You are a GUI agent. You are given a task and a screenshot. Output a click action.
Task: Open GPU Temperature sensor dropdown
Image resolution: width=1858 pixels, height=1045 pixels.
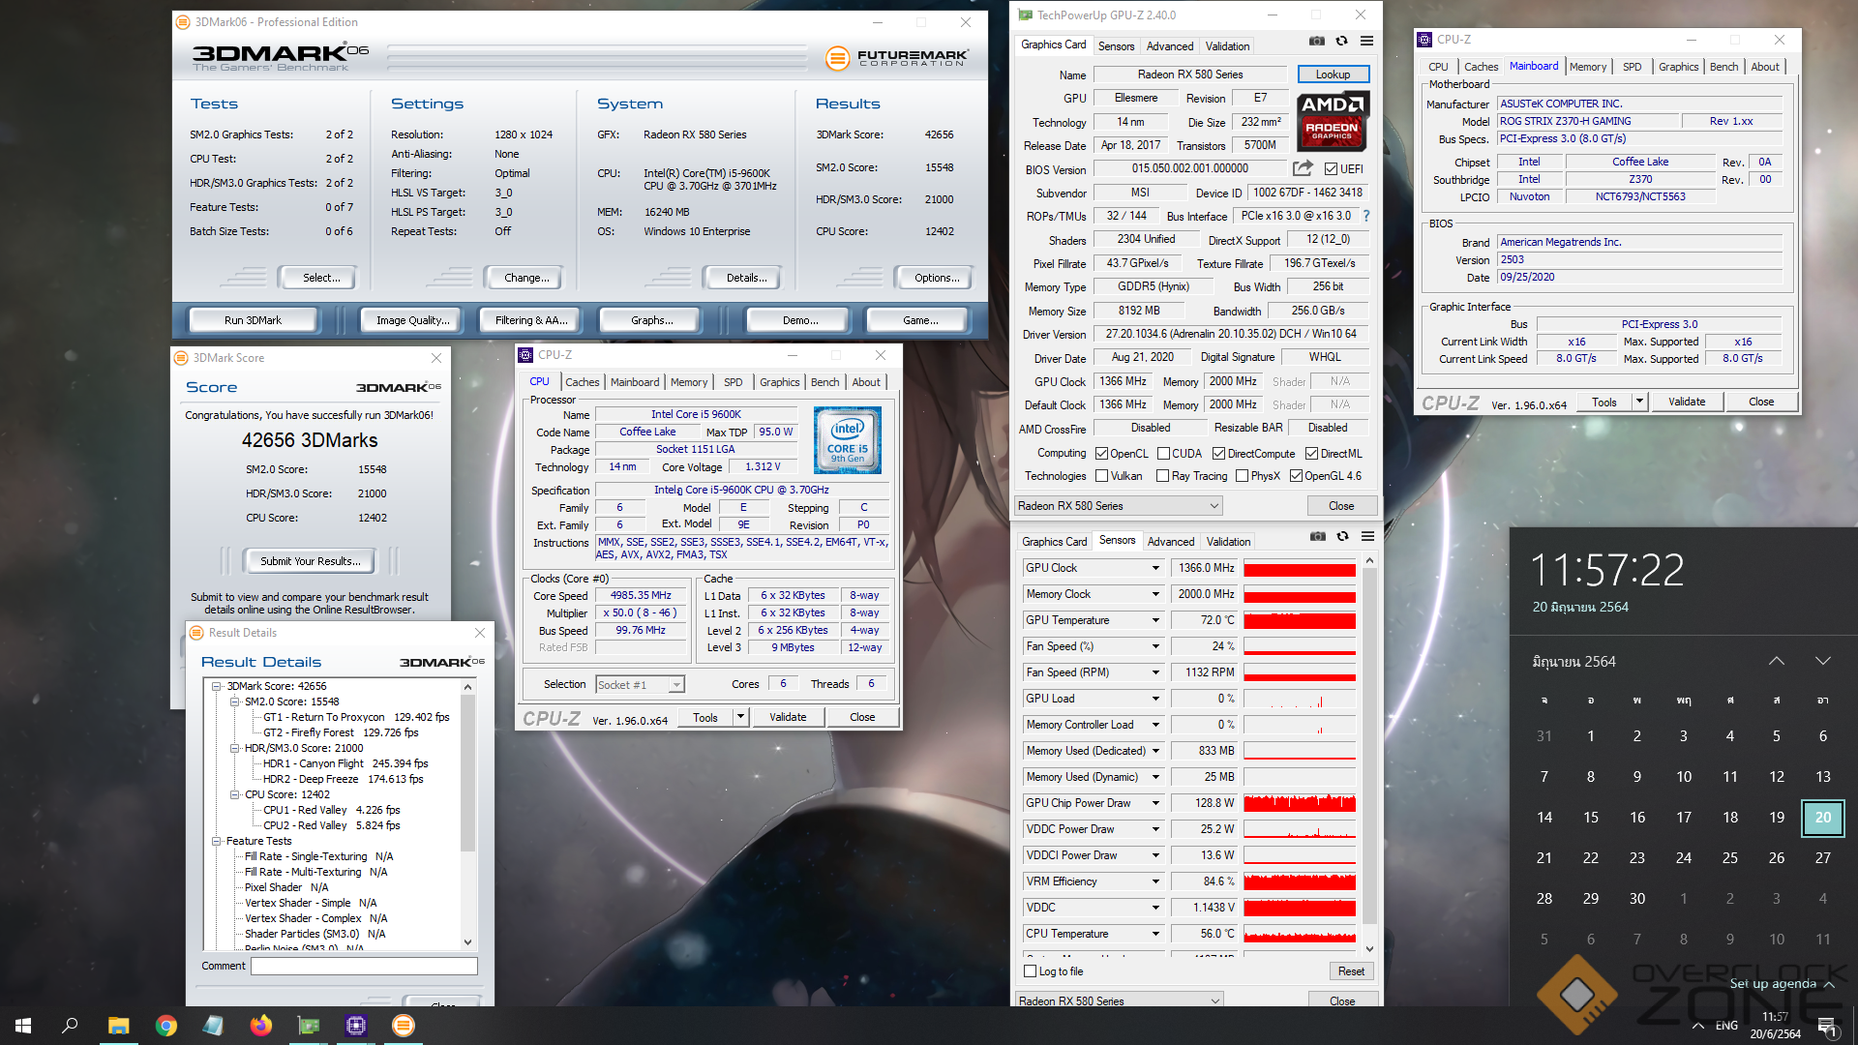1154,620
